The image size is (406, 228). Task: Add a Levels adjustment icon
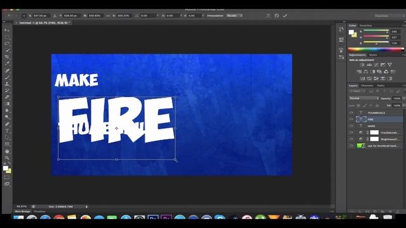tap(369, 65)
